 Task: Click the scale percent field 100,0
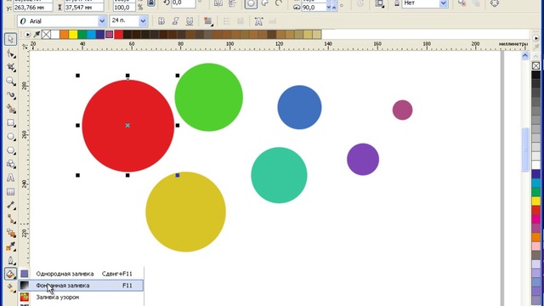click(x=124, y=8)
